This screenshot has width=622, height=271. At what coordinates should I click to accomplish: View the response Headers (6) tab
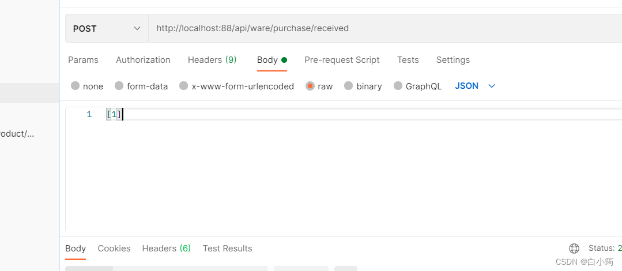pos(166,249)
